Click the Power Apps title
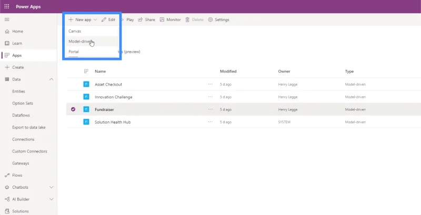The image size is (421, 215). 28,7
